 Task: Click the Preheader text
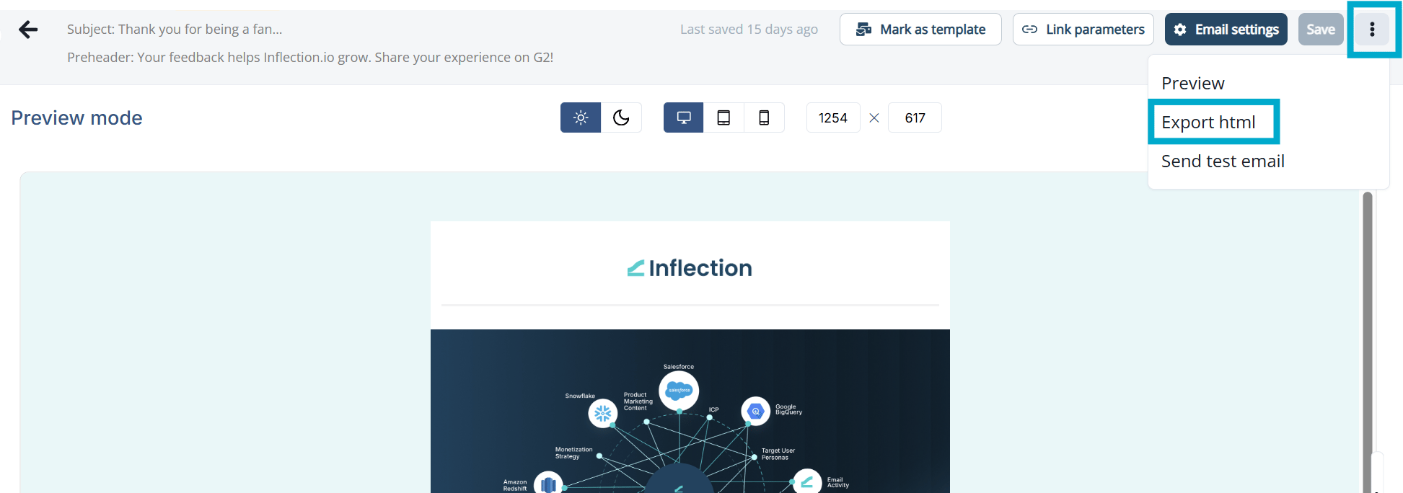pos(310,58)
